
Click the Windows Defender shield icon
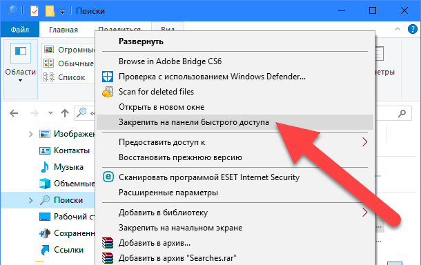108,77
